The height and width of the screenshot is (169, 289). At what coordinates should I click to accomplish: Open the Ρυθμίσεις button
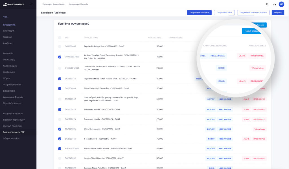point(278,13)
